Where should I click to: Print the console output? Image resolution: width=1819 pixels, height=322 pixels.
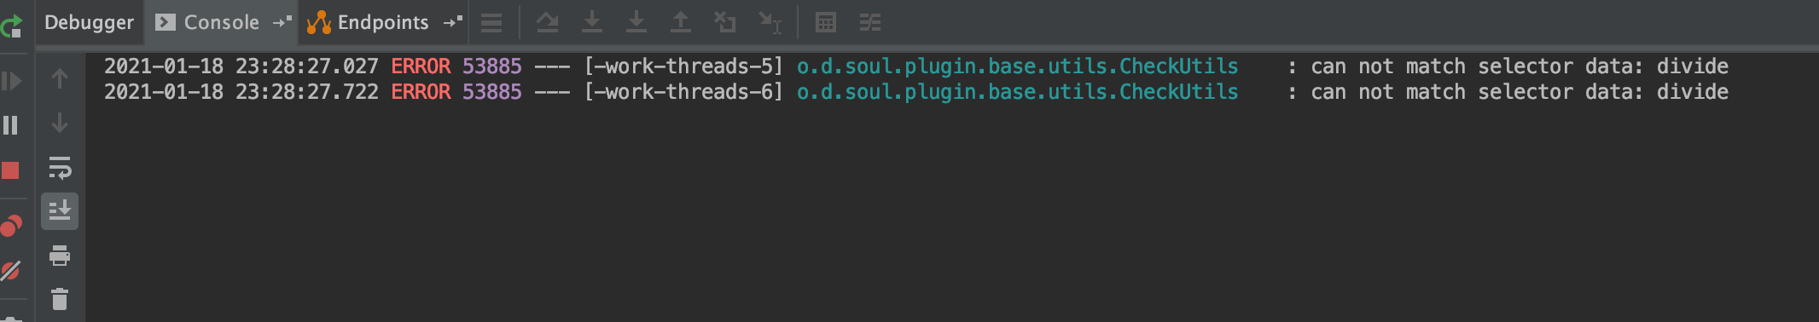point(60,256)
